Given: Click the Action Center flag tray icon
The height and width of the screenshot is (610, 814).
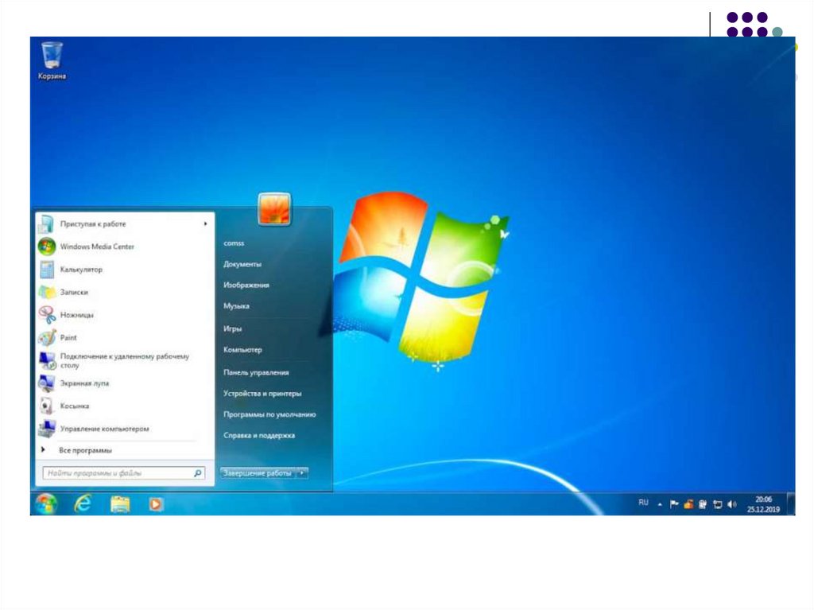Looking at the screenshot, I should pyautogui.click(x=674, y=504).
